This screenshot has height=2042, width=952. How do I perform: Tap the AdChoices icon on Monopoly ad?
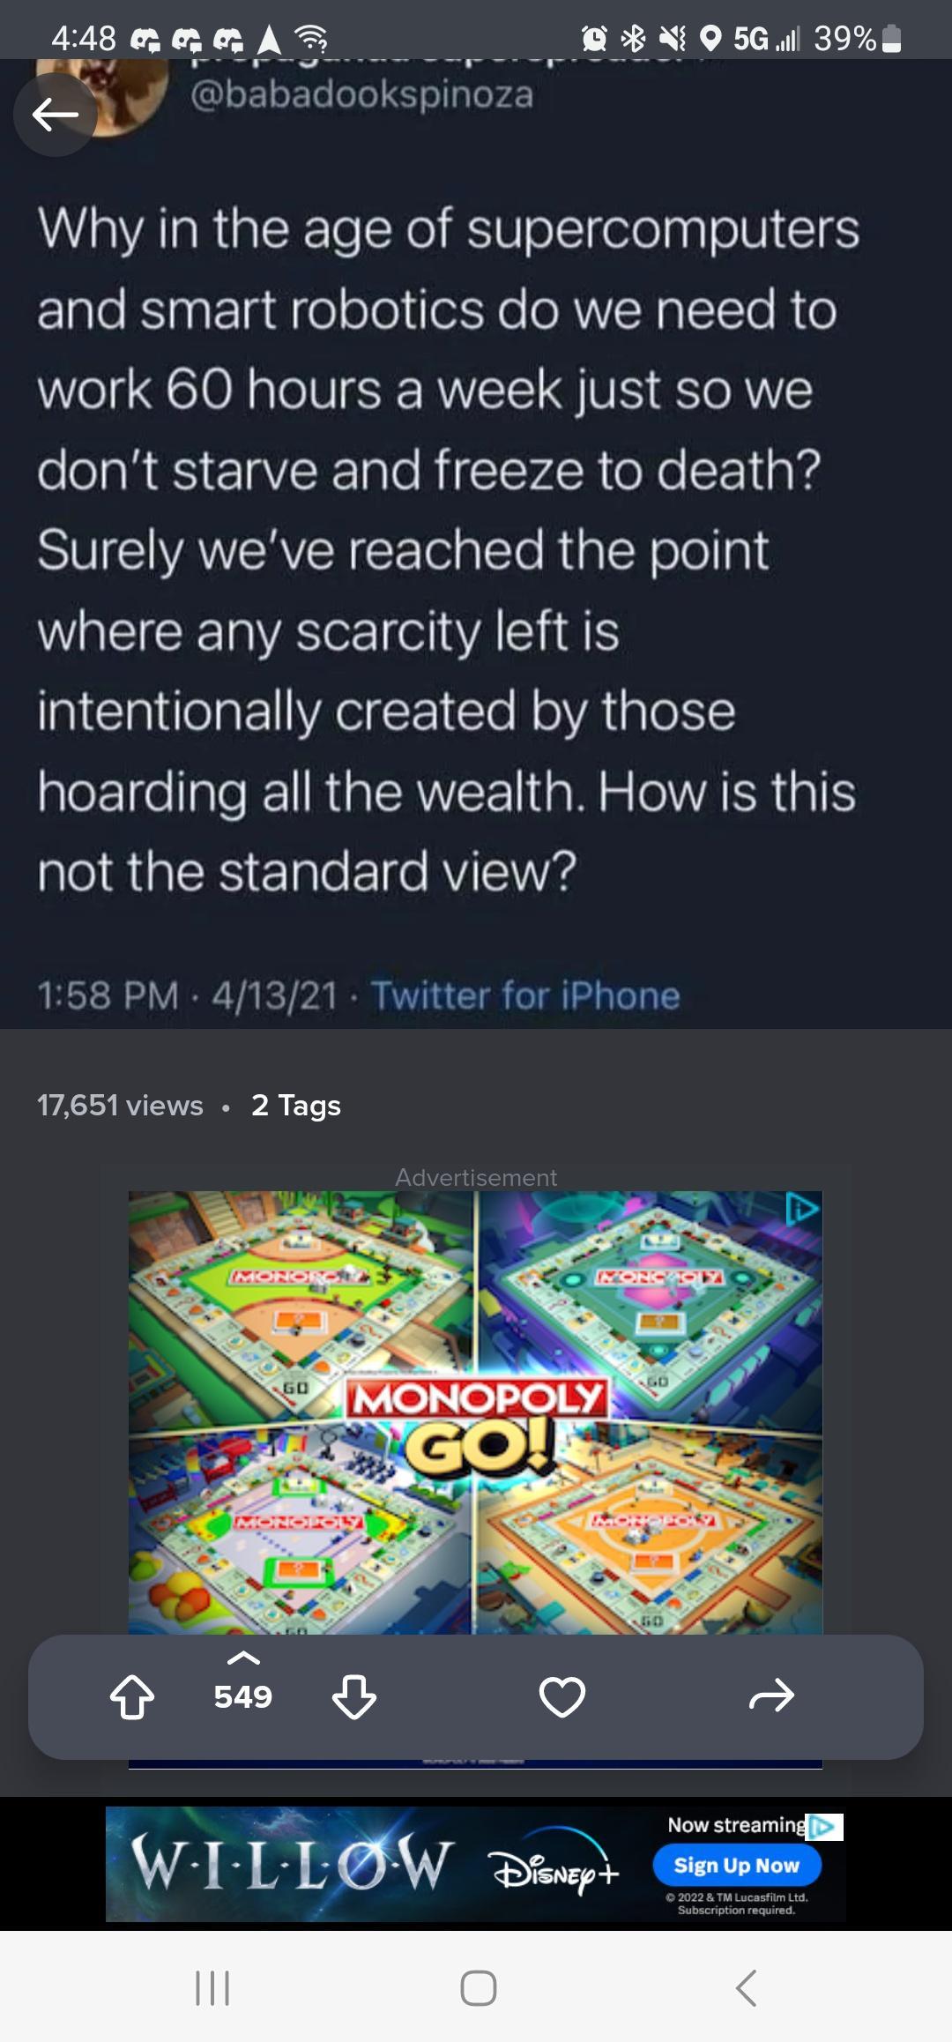(x=803, y=1210)
